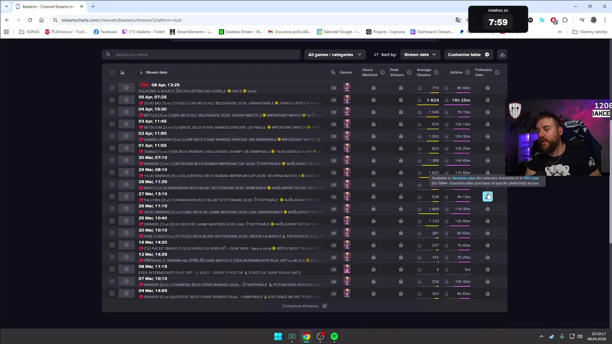The width and height of the screenshot is (612, 344).
Task: Check the box for 04 Apr 15:20 stream
Action: point(112,112)
